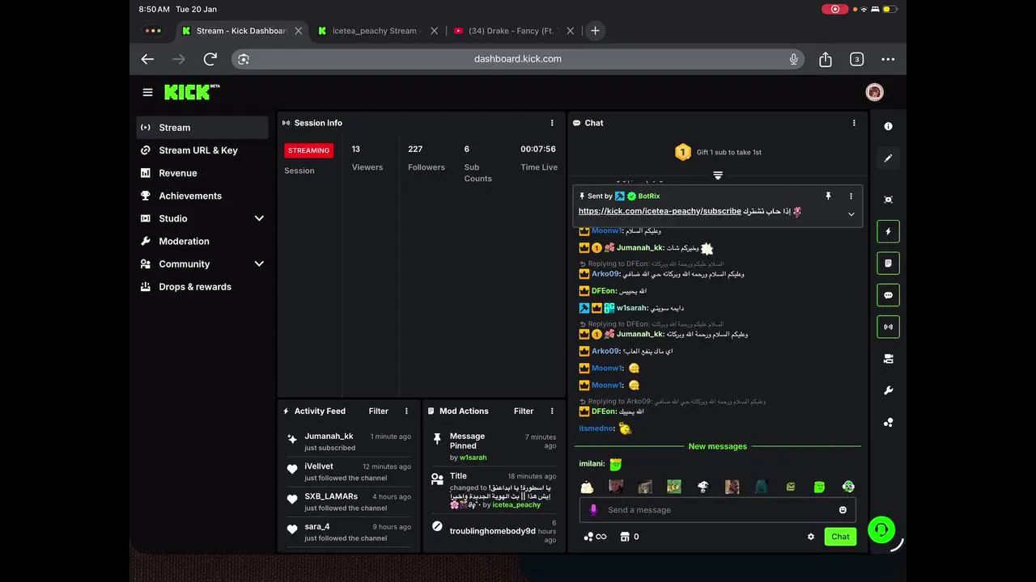
Task: Click the KICK beta logo
Action: coord(192,92)
